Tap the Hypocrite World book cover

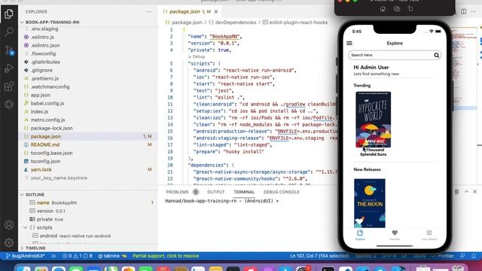point(374,120)
